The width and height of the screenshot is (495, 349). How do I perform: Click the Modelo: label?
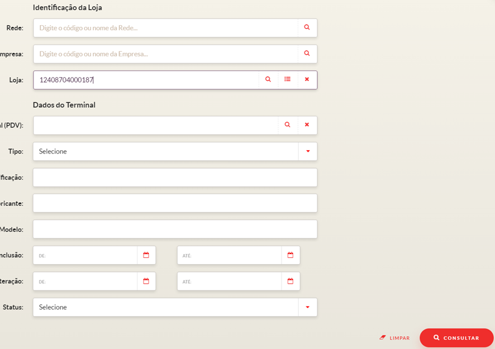[12, 230]
